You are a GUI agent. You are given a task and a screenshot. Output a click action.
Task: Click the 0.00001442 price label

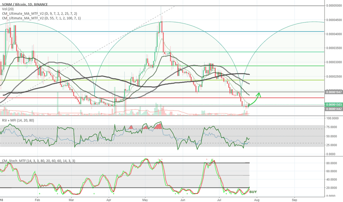[333, 109]
